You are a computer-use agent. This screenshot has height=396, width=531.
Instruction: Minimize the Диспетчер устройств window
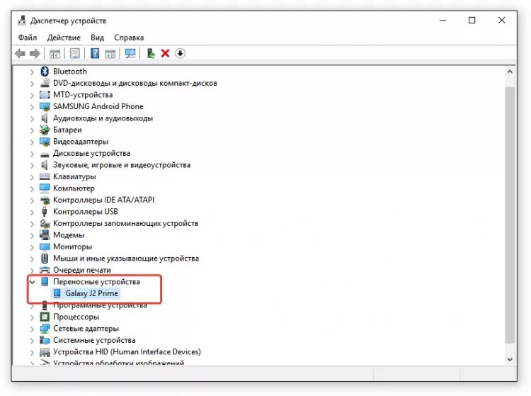point(442,21)
